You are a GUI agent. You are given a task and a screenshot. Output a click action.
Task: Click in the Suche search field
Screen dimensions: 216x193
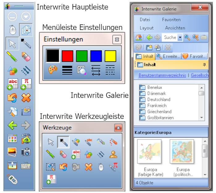170,37
